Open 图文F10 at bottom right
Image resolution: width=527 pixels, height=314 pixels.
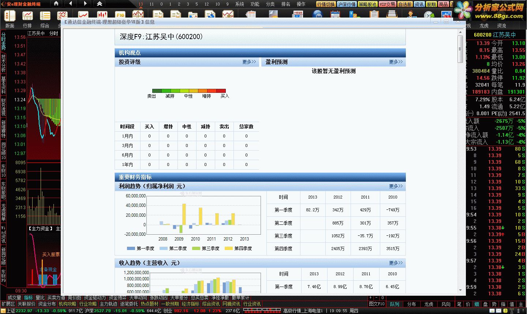377,304
